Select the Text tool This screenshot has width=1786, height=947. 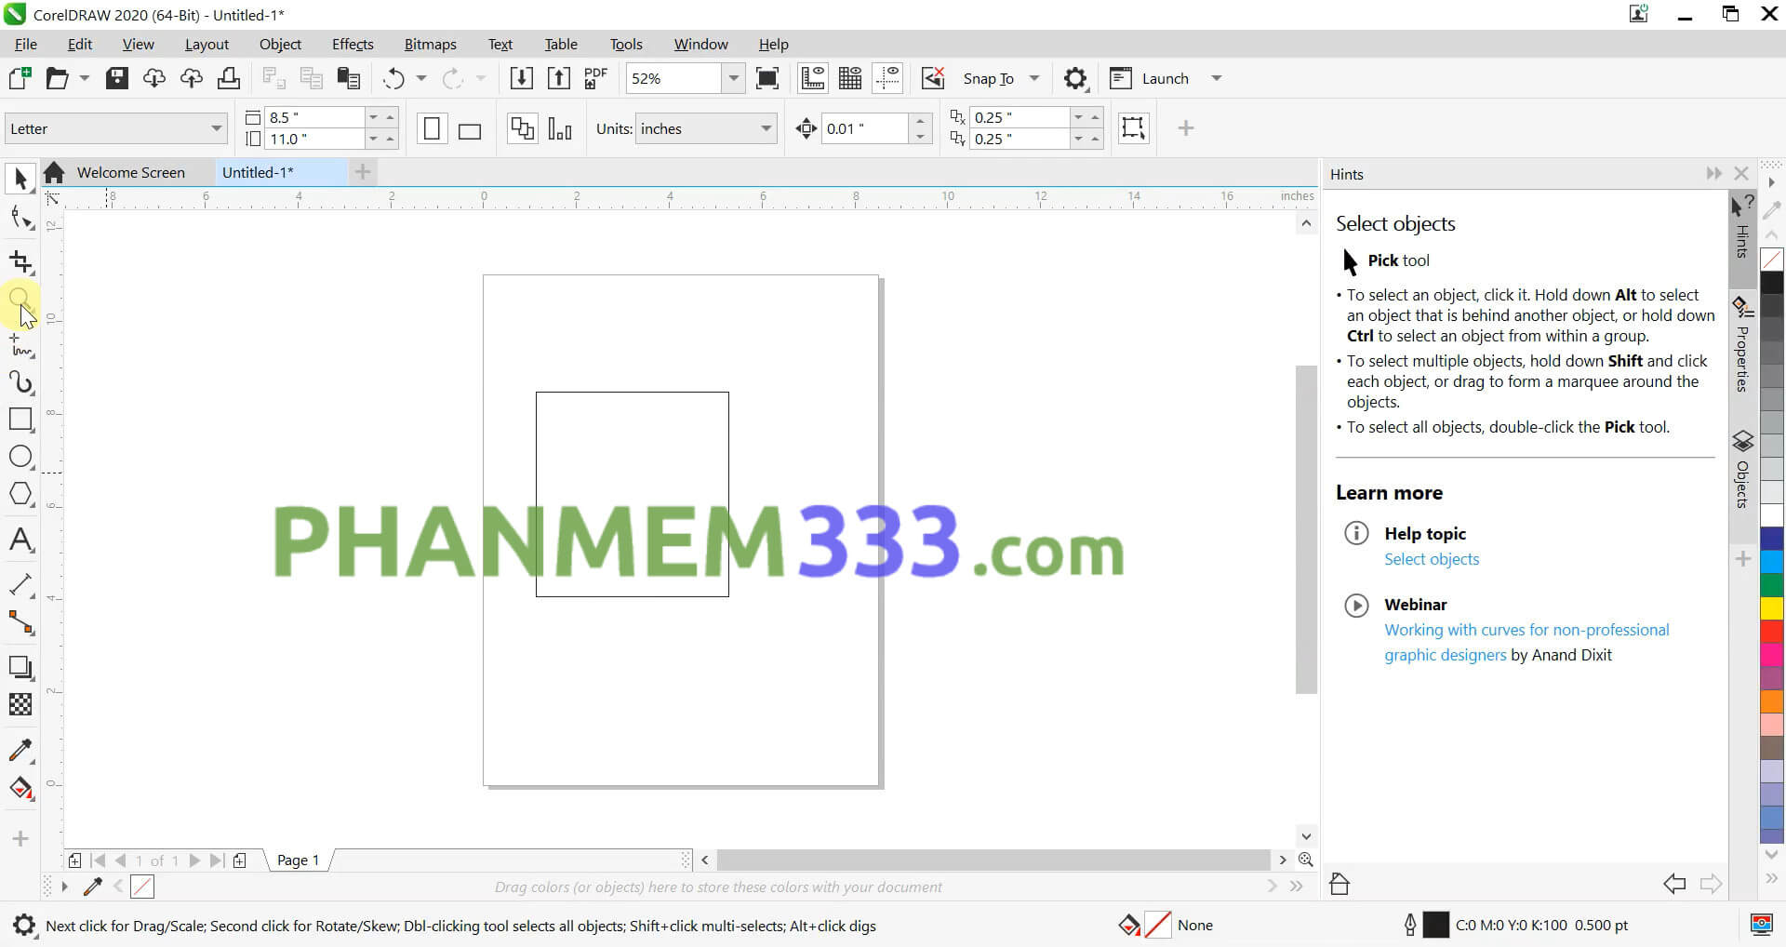coord(20,540)
